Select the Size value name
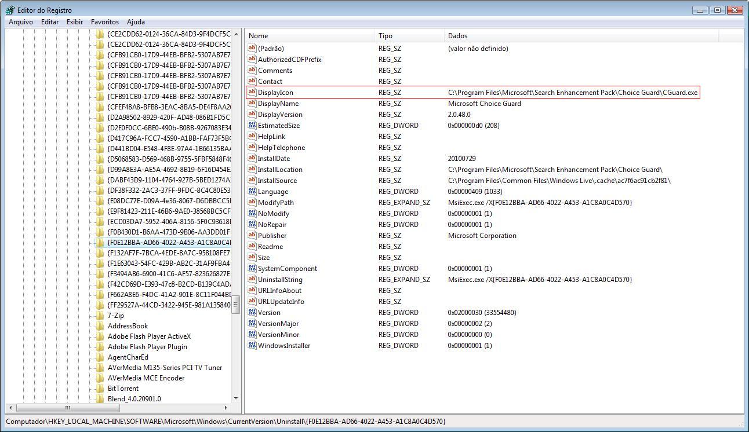The height and width of the screenshot is (432, 749). tap(264, 257)
